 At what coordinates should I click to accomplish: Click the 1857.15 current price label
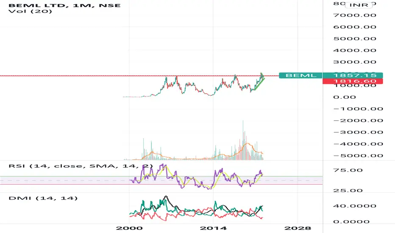click(x=353, y=75)
